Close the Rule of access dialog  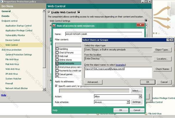coord(141,25)
